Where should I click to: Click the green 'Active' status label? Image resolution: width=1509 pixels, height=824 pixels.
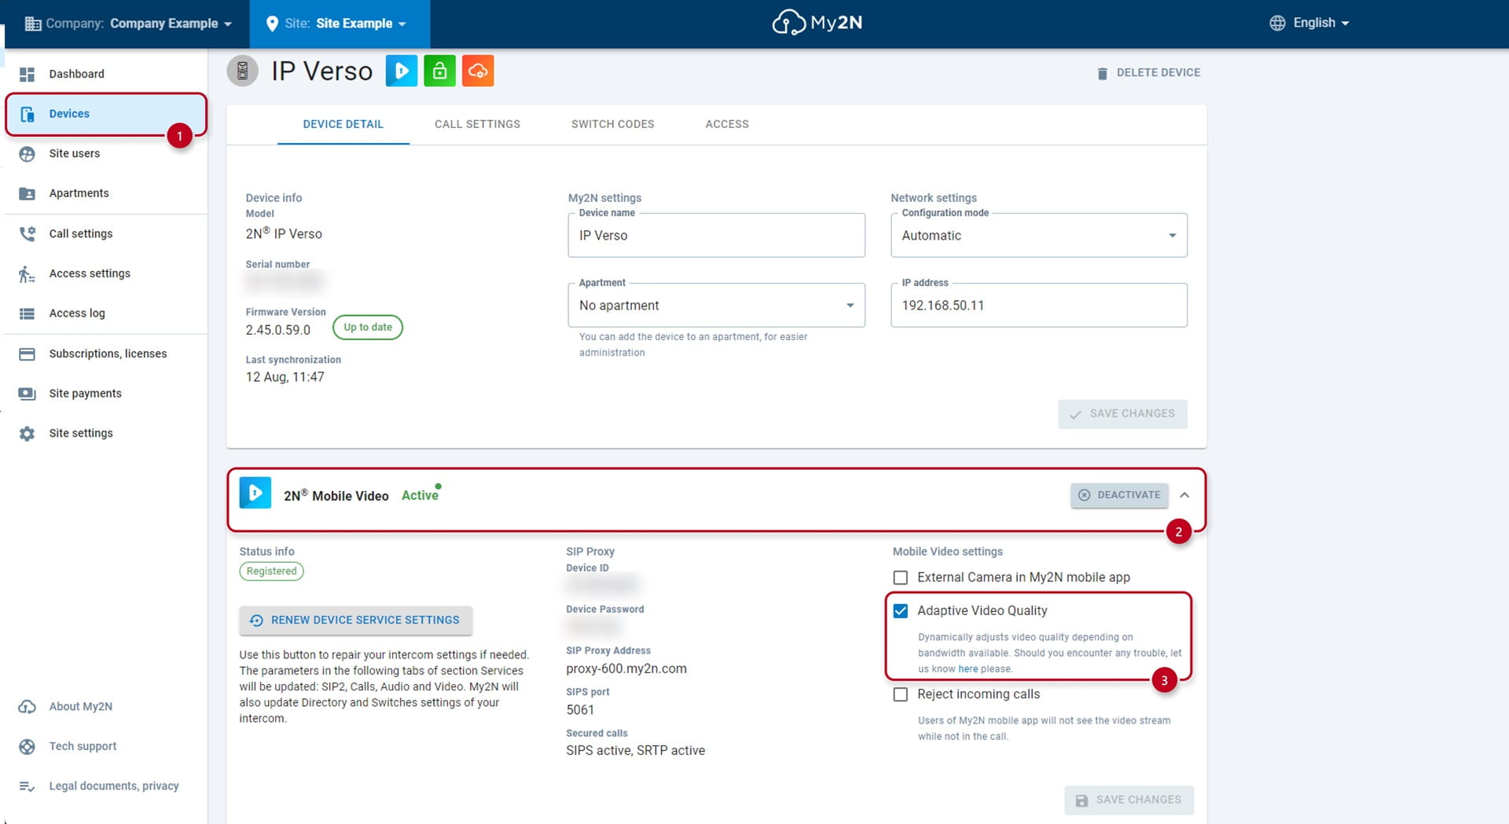(x=420, y=496)
